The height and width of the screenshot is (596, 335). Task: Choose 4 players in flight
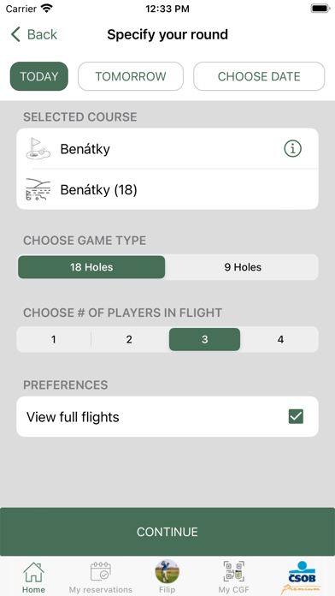280,339
